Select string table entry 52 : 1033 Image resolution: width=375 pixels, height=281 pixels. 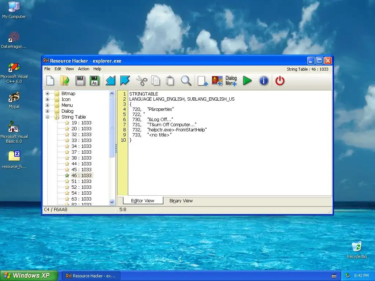click(81, 187)
